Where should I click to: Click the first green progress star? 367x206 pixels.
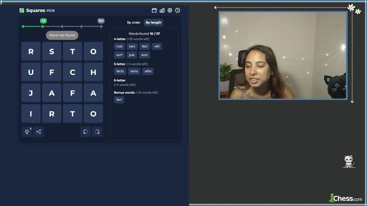23,26
